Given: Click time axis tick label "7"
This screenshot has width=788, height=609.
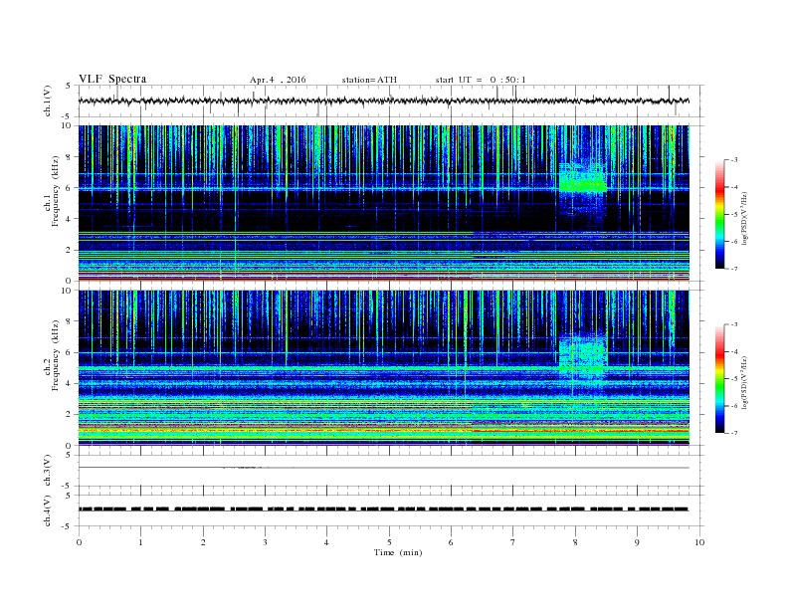Looking at the screenshot, I should point(513,542).
